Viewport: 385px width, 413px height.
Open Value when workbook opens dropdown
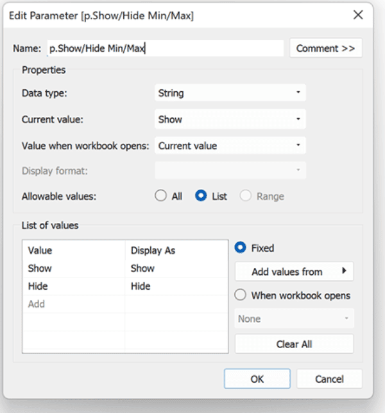click(x=230, y=146)
